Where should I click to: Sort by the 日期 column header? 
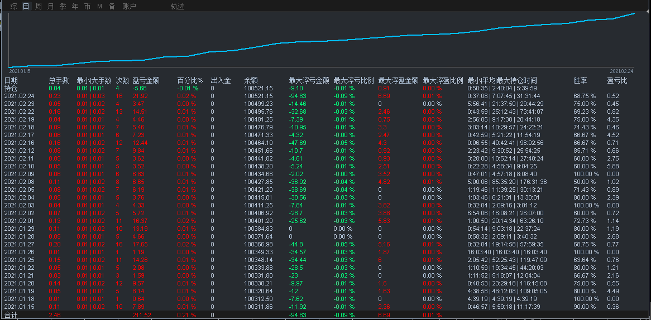(x=11, y=80)
